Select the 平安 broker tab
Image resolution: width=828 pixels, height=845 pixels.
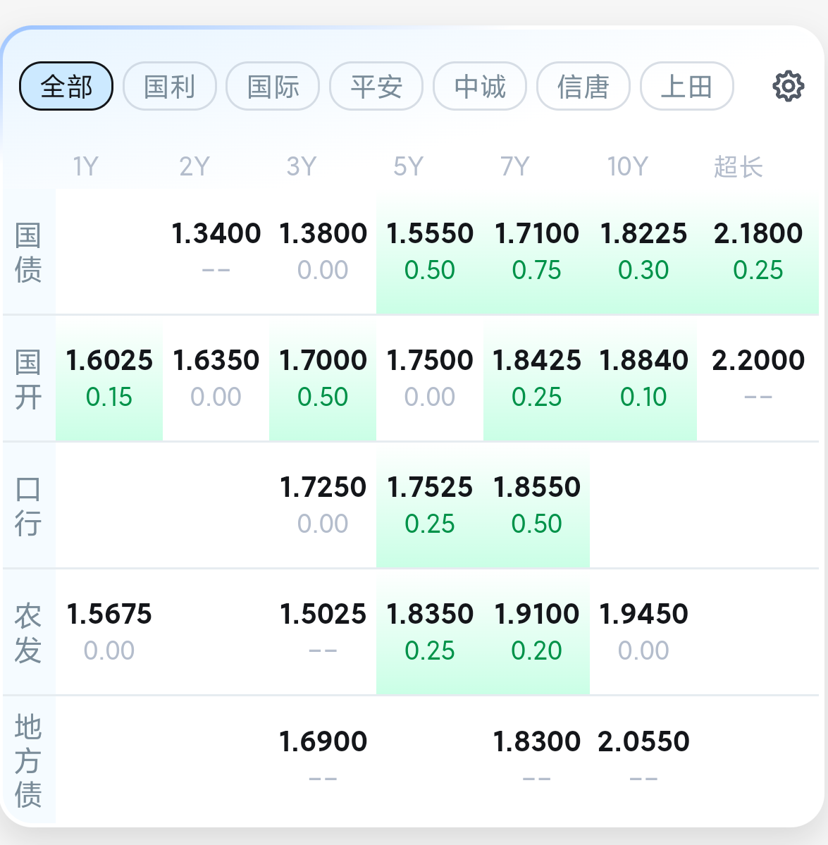(x=376, y=87)
